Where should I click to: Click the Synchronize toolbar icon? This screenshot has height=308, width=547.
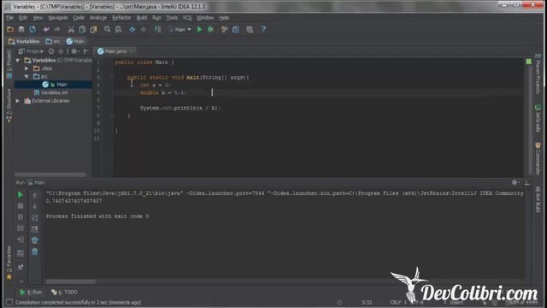32,30
